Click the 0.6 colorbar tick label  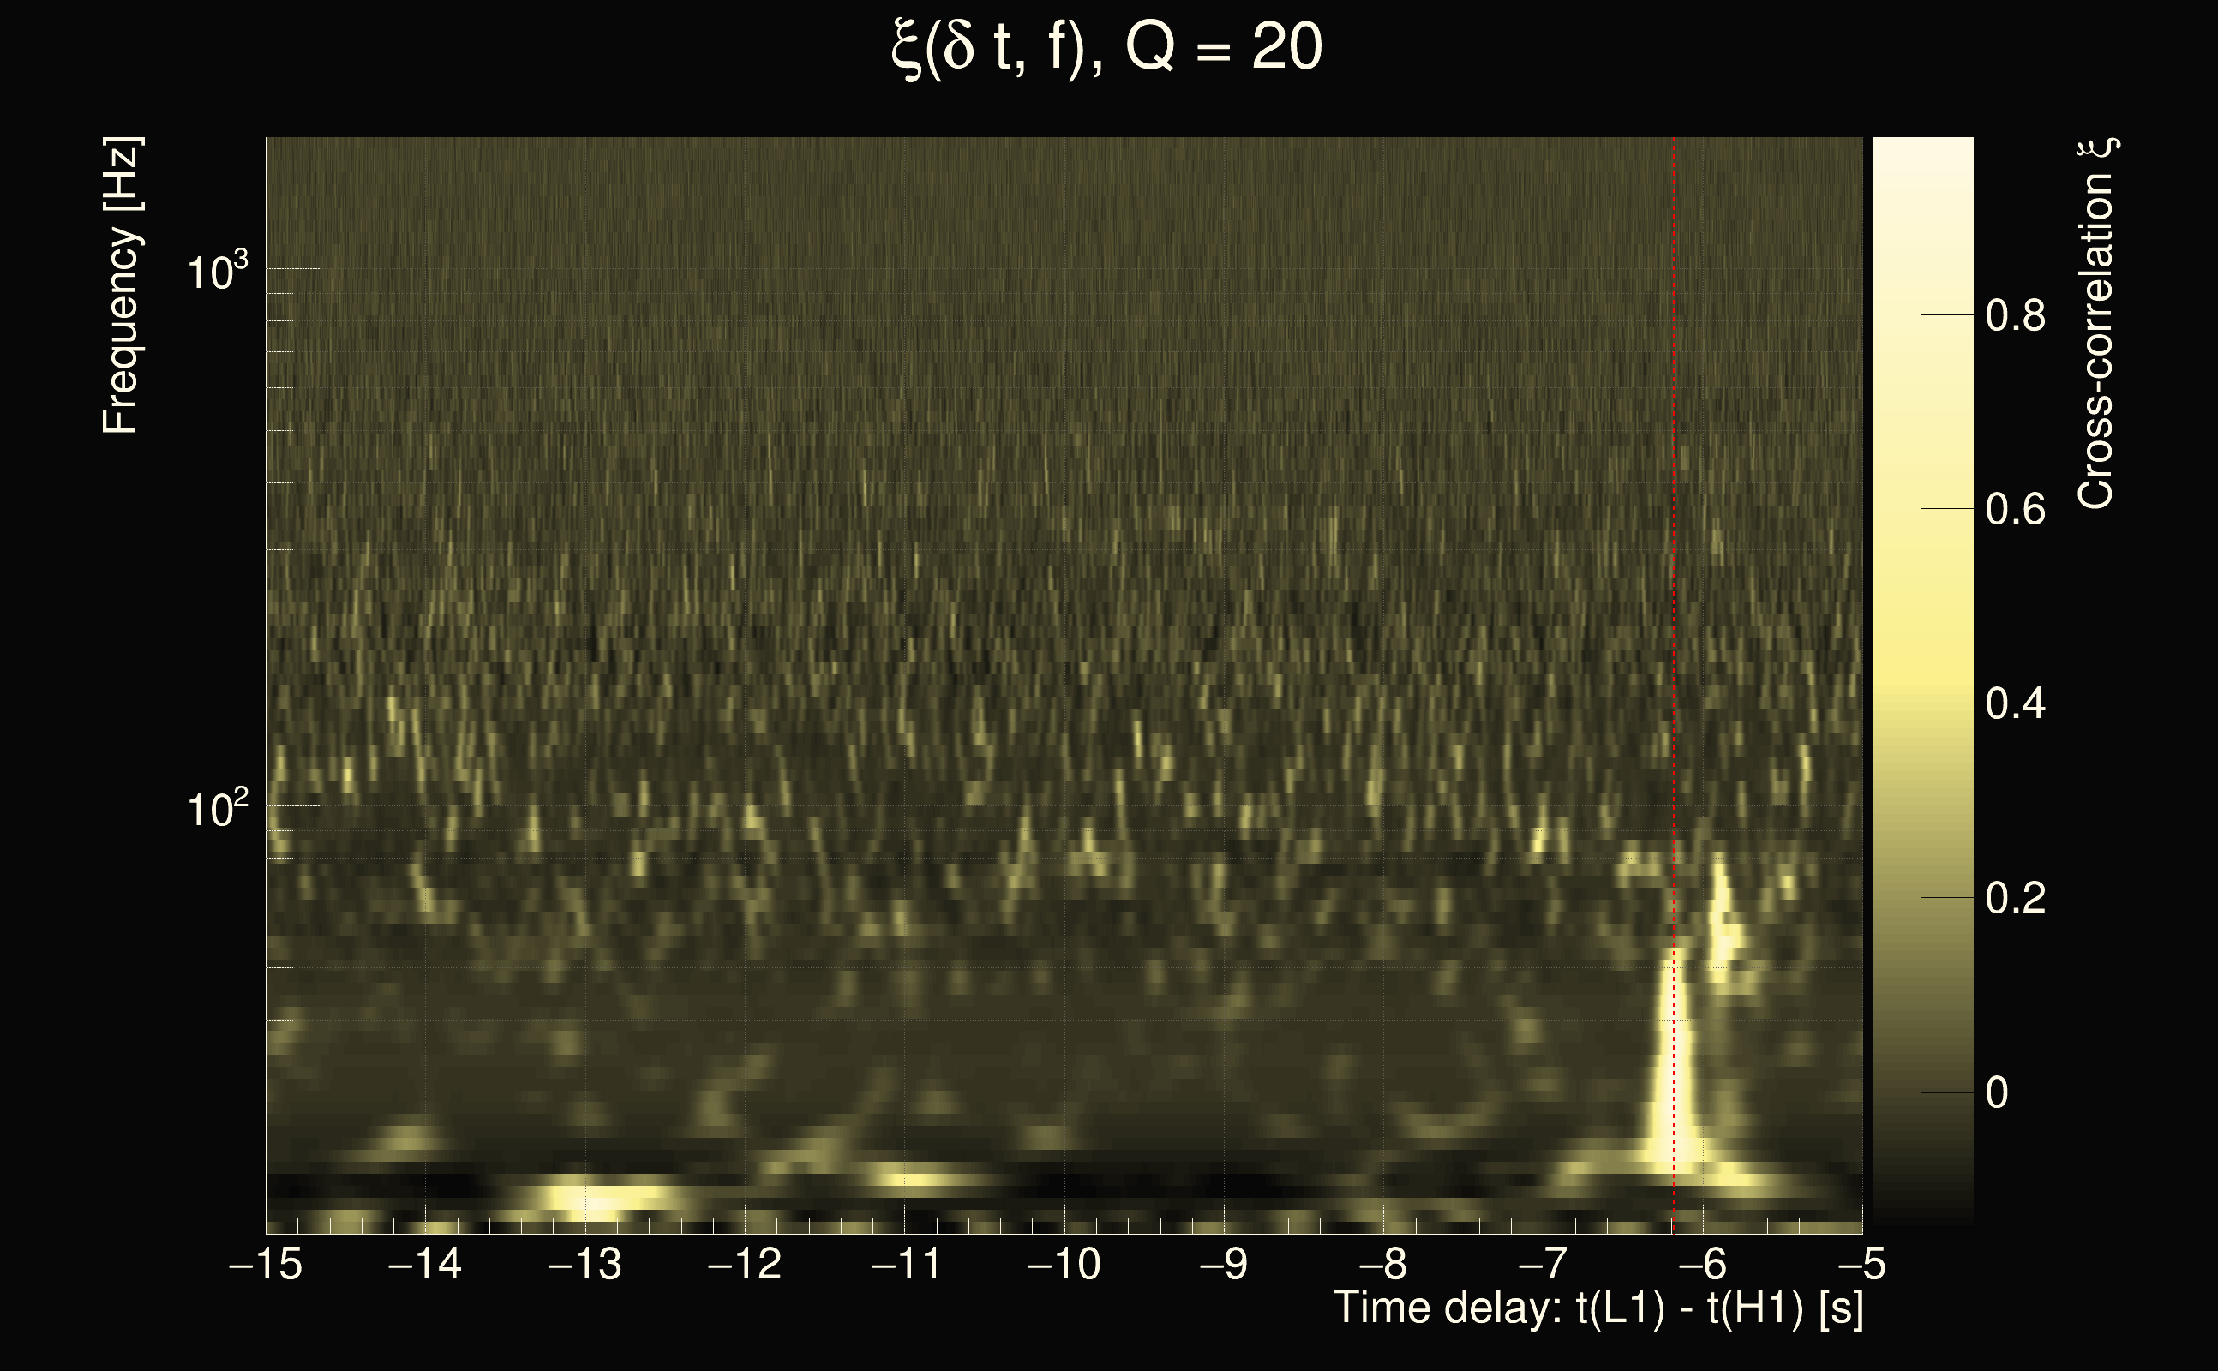click(2015, 510)
